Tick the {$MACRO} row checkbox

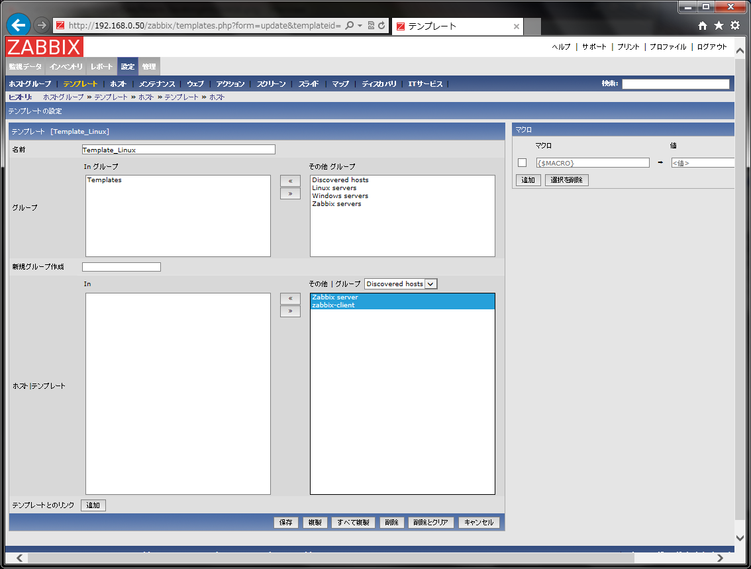click(522, 163)
